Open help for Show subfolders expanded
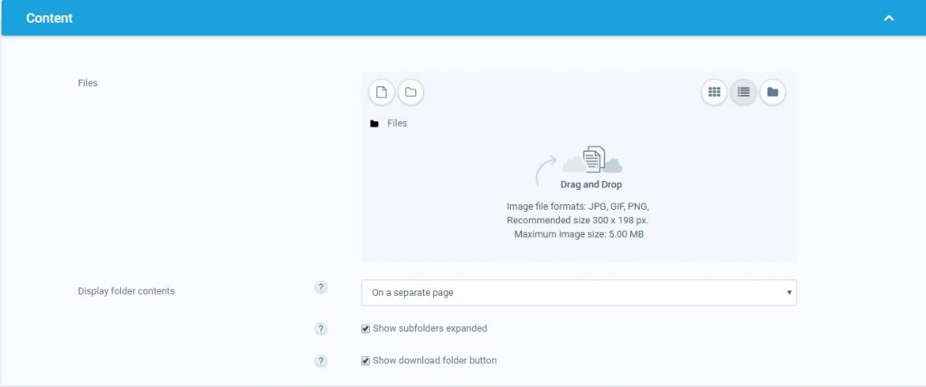The height and width of the screenshot is (387, 926). click(x=320, y=328)
